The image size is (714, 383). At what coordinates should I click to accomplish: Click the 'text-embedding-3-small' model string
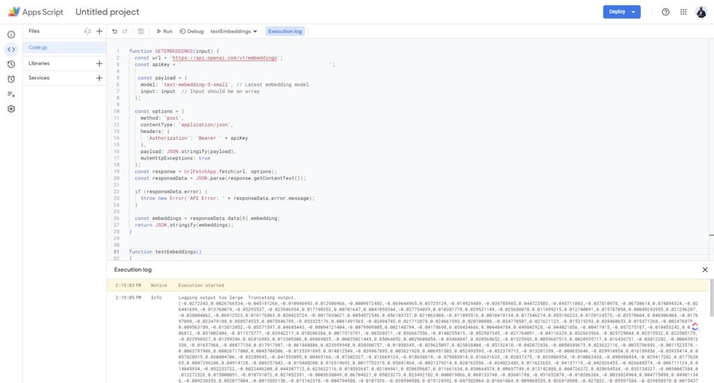(197, 84)
